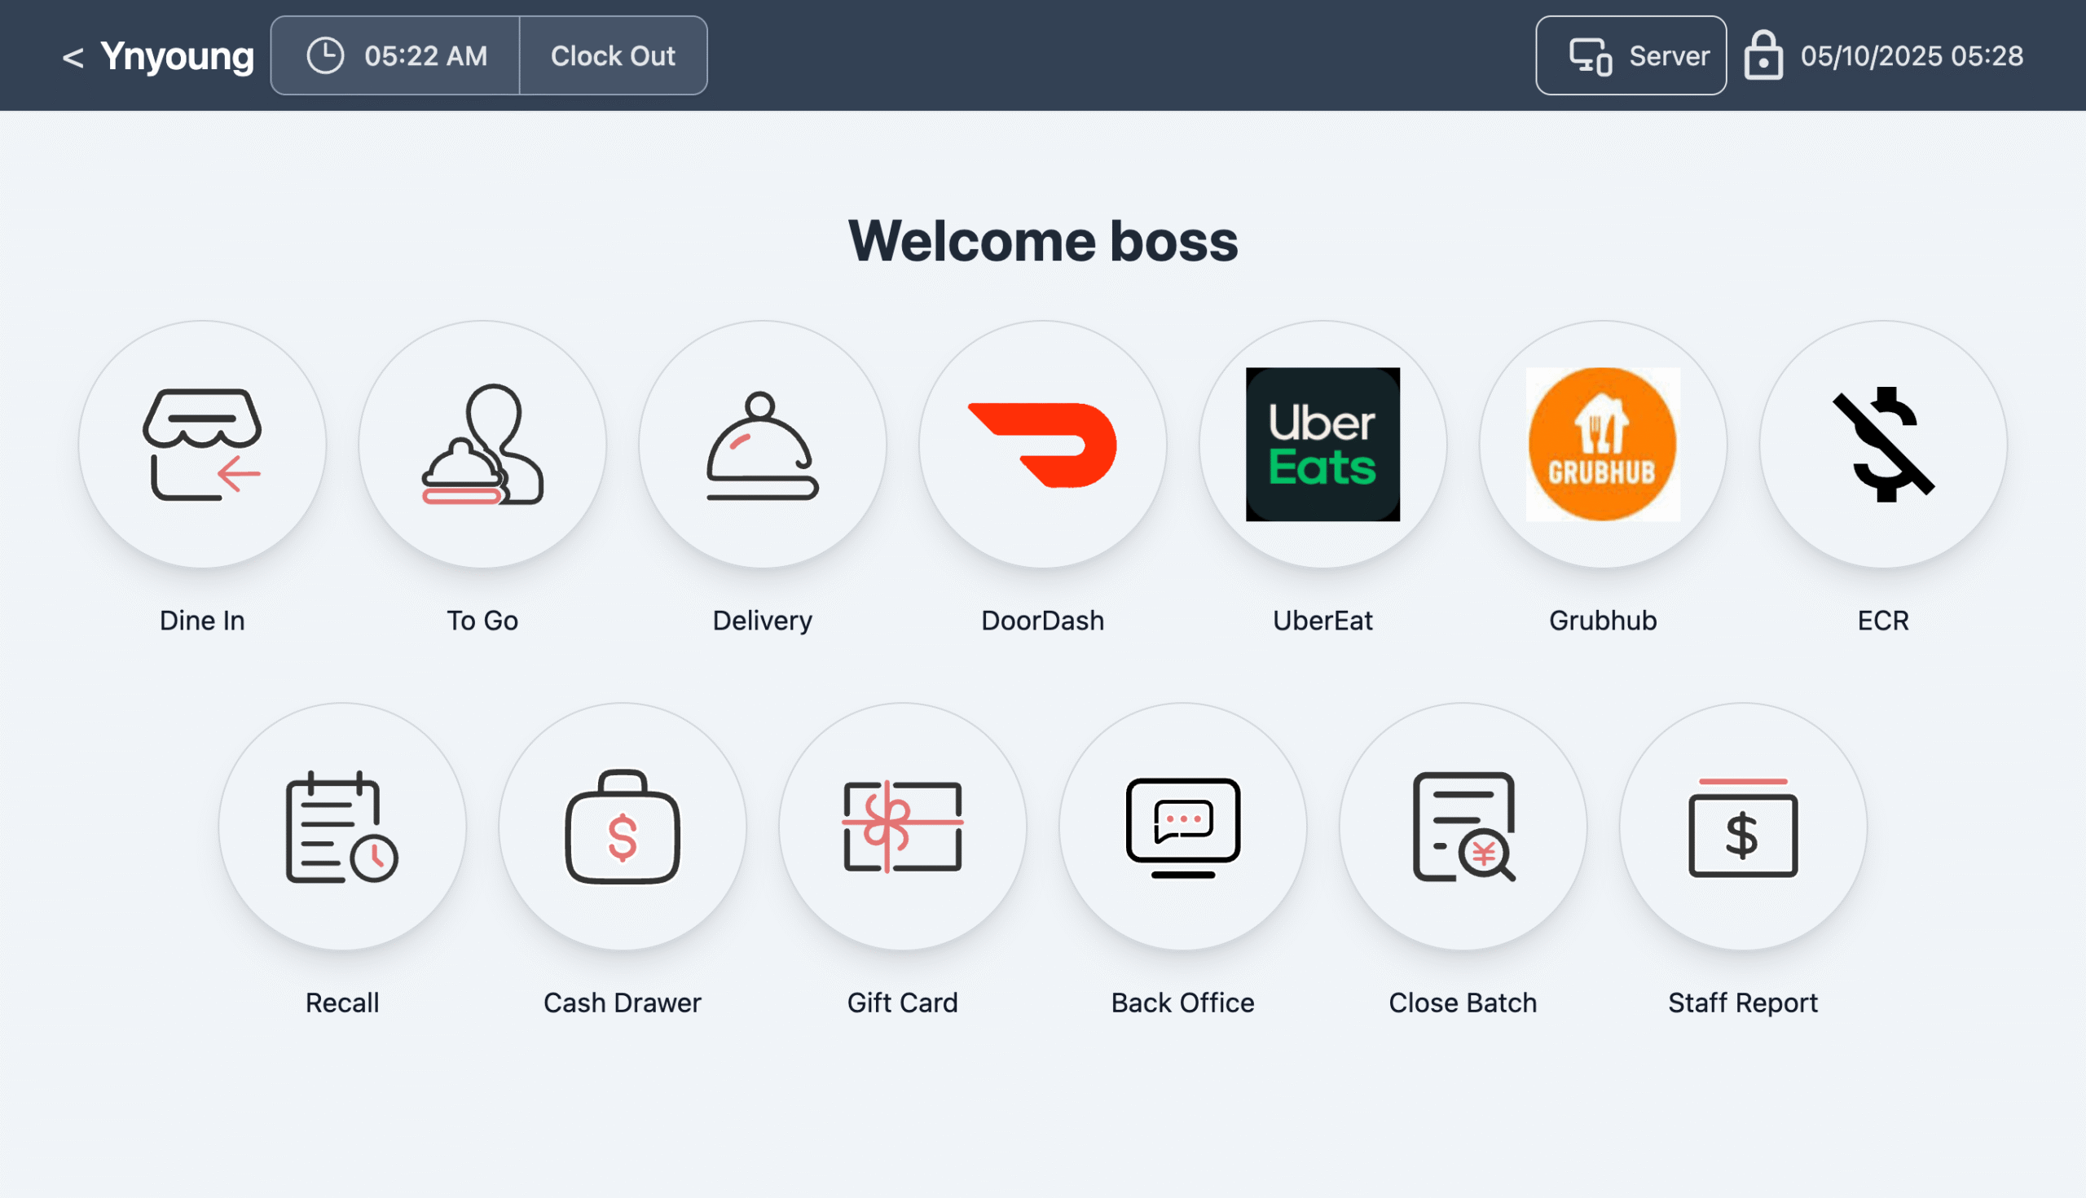Click the ECR label text
This screenshot has height=1198, width=2086.
coord(1882,621)
